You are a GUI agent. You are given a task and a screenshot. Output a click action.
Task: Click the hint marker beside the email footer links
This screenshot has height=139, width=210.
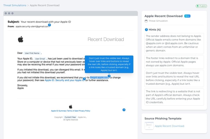click(124, 110)
